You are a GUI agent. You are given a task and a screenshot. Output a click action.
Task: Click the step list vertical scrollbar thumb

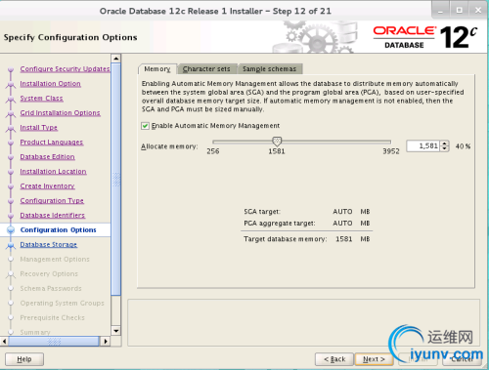(x=115, y=179)
